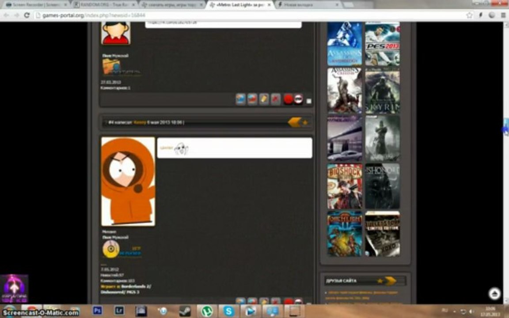Viewport: 509px width, 318px height.
Task: Click the folder rank badge under the upper avatar
Action: [121, 67]
